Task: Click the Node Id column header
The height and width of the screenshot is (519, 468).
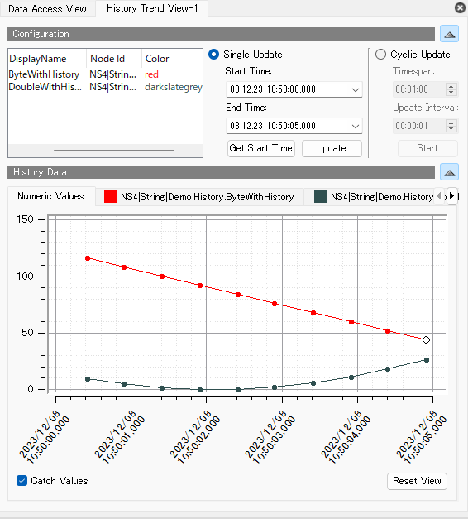Action: point(114,59)
